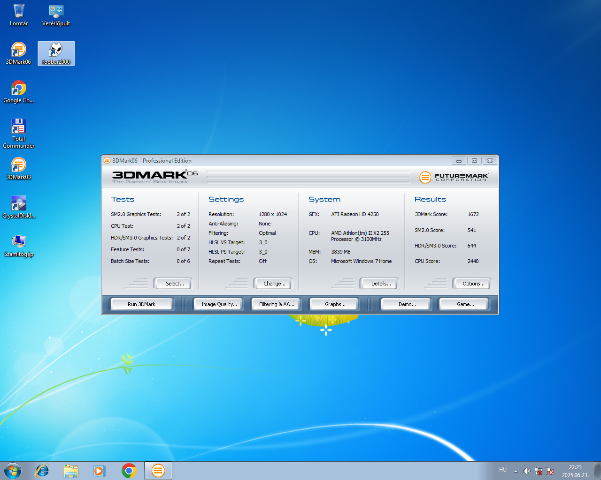This screenshot has height=480, width=601.
Task: Click the 3DMark06 taskbar button
Action: (x=158, y=471)
